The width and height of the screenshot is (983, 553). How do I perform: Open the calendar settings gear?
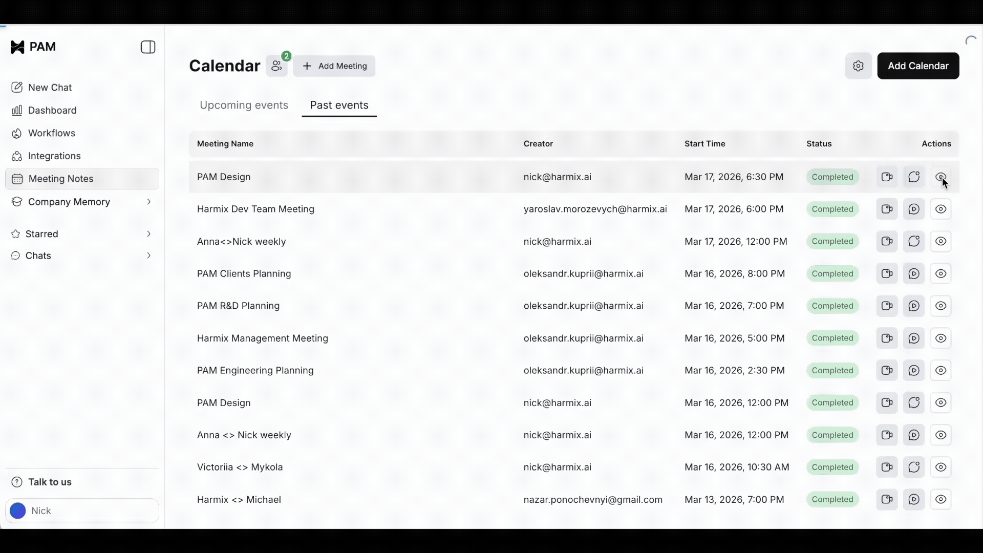click(859, 66)
